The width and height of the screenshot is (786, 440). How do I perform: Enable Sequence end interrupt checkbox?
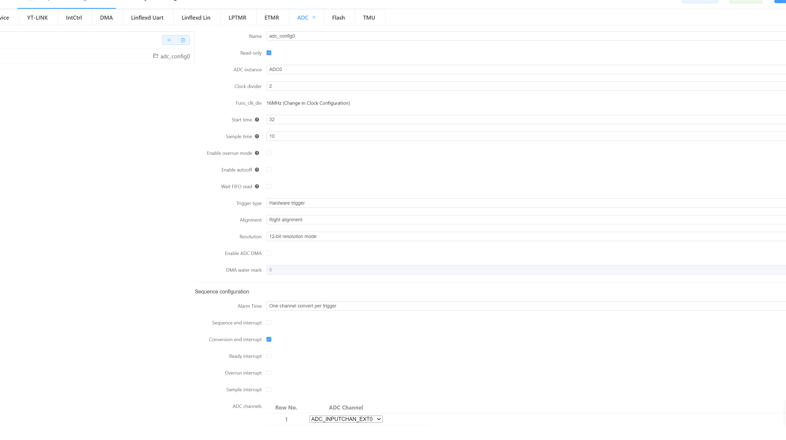point(269,323)
